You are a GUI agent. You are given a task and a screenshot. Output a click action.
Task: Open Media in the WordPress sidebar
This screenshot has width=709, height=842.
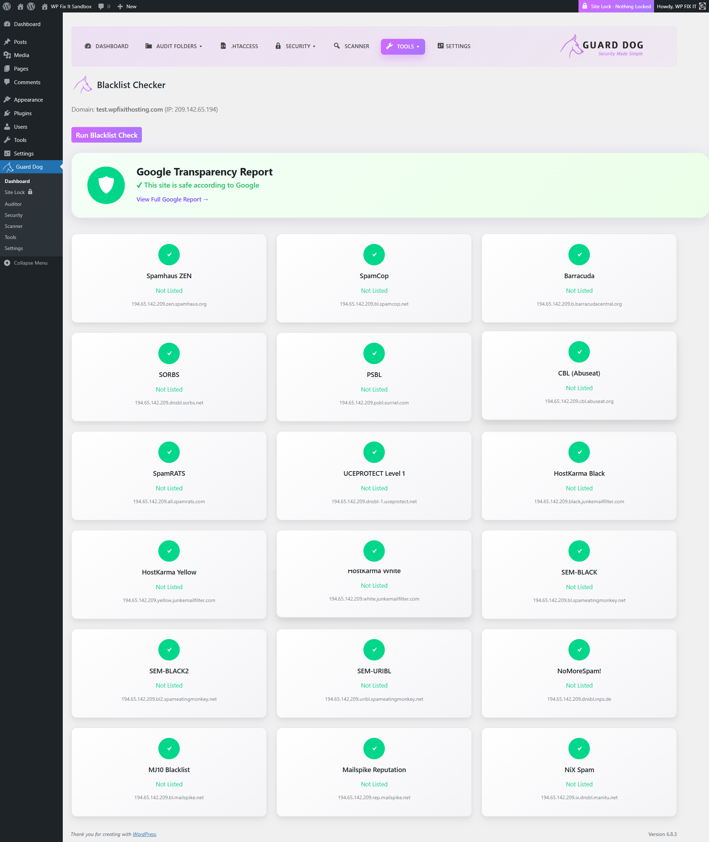coord(21,55)
